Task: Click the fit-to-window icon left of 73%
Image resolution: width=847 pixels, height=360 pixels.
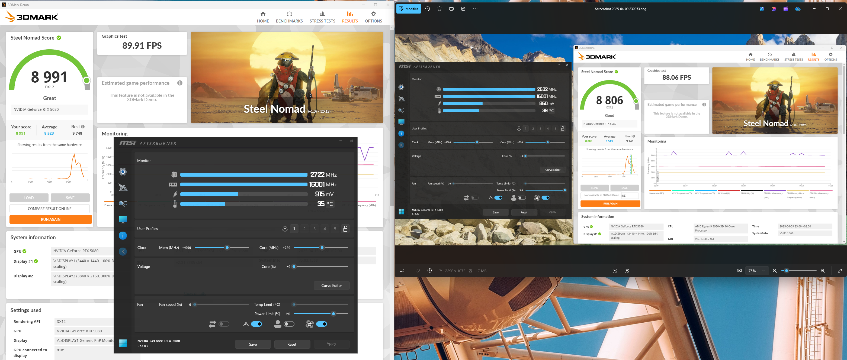Action: point(739,271)
